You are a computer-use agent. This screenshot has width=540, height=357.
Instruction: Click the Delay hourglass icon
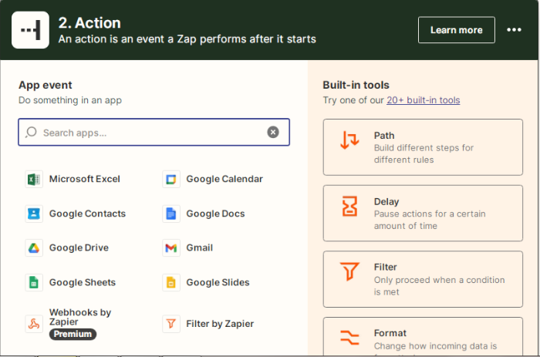point(349,206)
